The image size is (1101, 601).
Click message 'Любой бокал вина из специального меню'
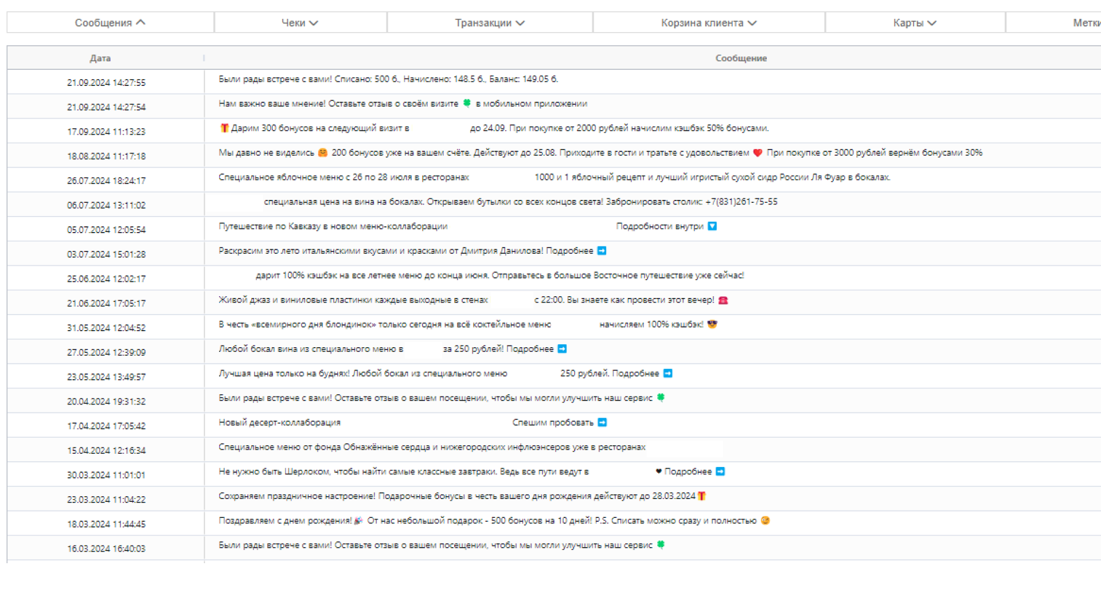pos(392,349)
